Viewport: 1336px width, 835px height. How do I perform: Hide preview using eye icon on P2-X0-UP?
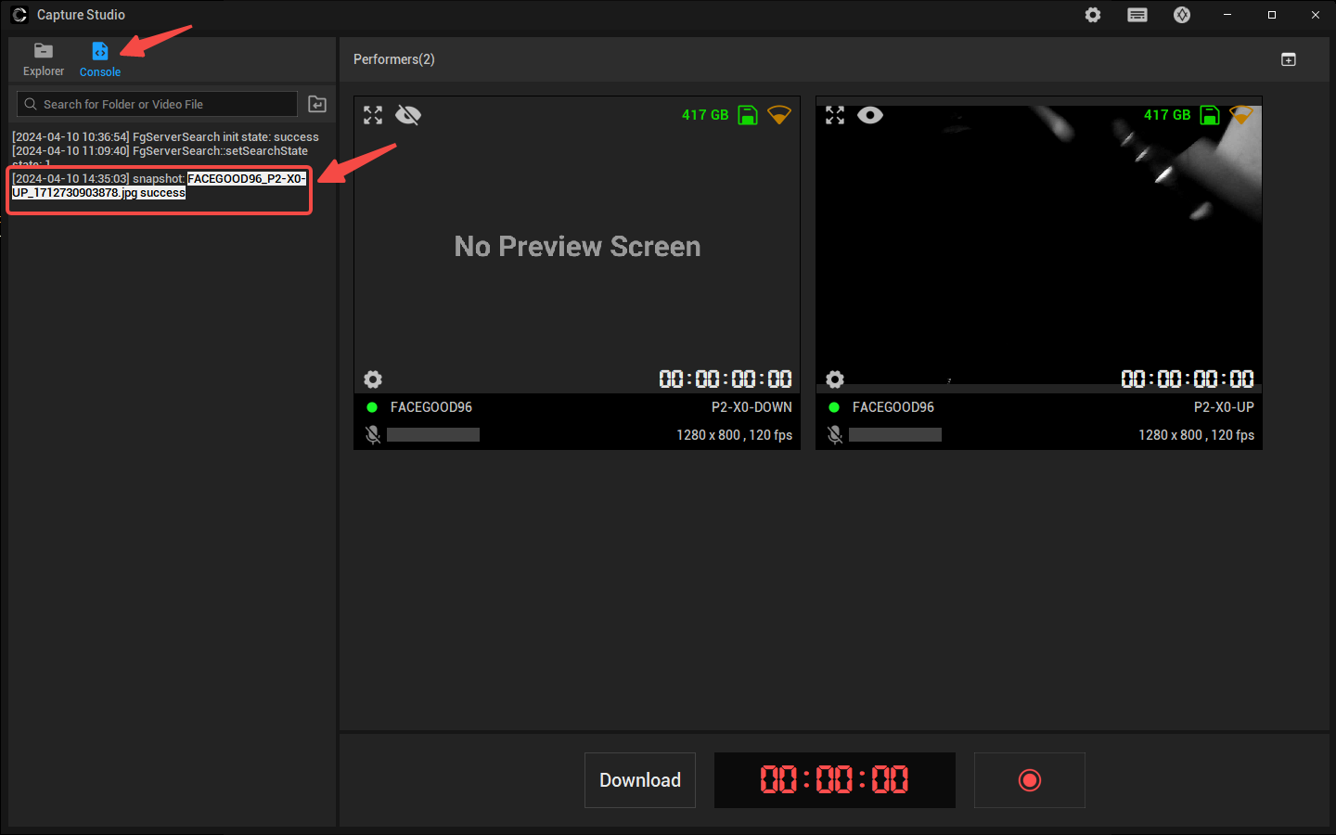(x=870, y=115)
